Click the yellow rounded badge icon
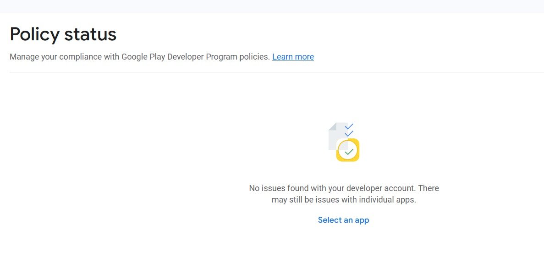Image resolution: width=544 pixels, height=263 pixels. click(348, 150)
